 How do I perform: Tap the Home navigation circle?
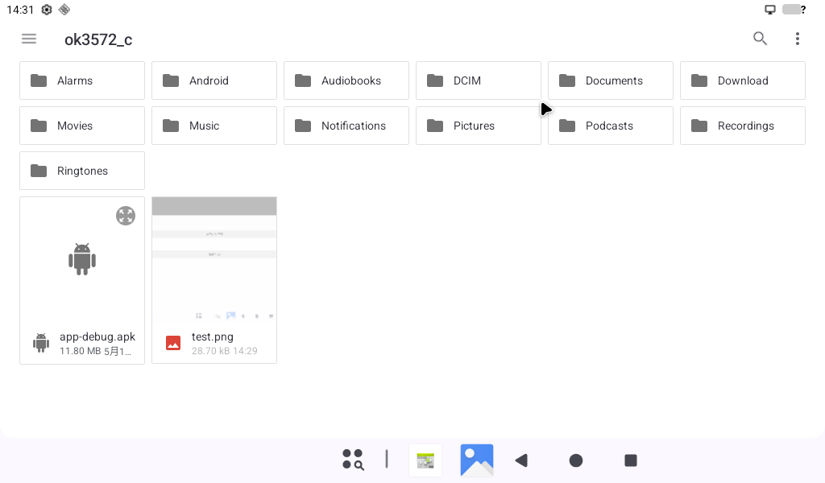point(576,460)
